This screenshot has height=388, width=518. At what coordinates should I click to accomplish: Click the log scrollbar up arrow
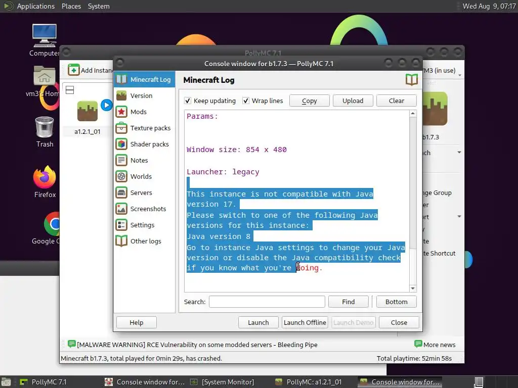pyautogui.click(x=413, y=114)
